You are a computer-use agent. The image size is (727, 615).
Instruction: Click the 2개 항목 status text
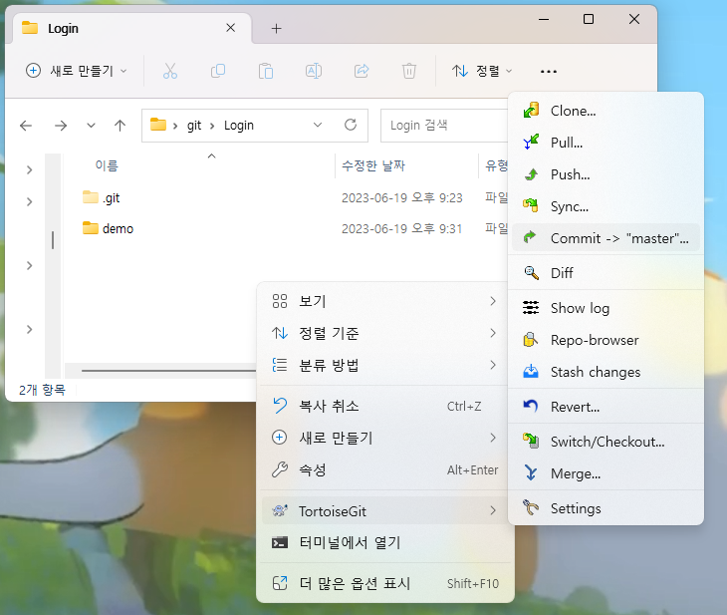42,390
